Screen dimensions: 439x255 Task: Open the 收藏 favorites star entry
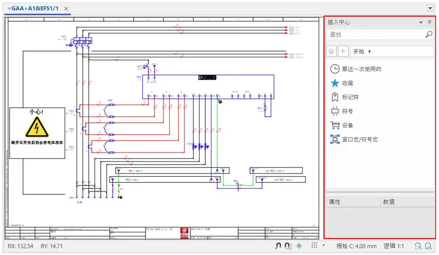point(342,83)
